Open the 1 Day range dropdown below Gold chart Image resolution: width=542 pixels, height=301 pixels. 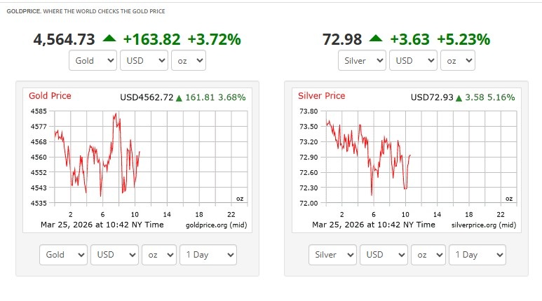tap(208, 255)
